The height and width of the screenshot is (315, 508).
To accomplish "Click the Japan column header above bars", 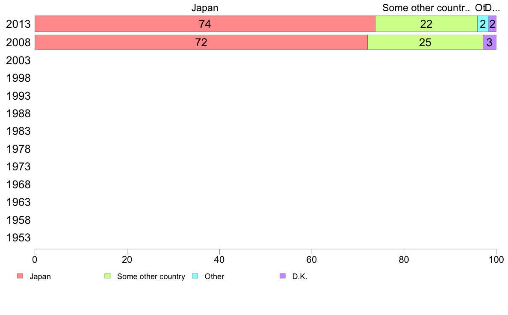I will 205,8.
